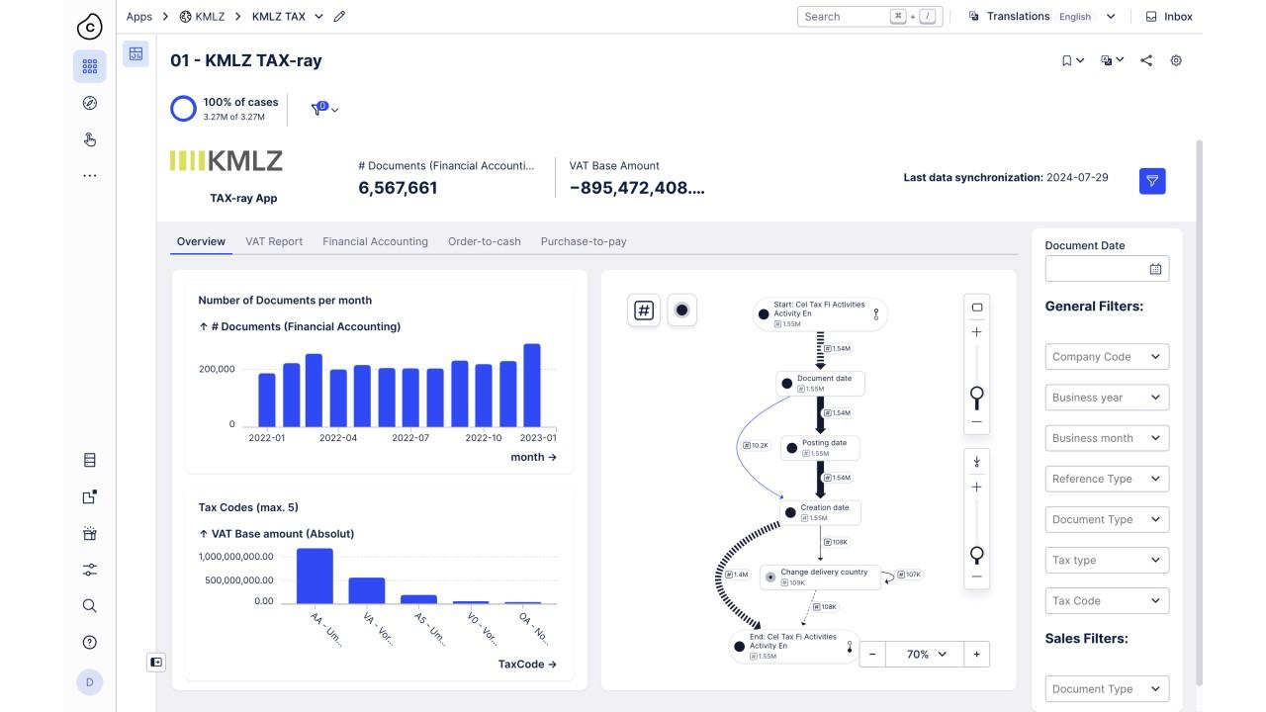Toggle the case count hash view
The image size is (1266, 712).
(x=644, y=311)
